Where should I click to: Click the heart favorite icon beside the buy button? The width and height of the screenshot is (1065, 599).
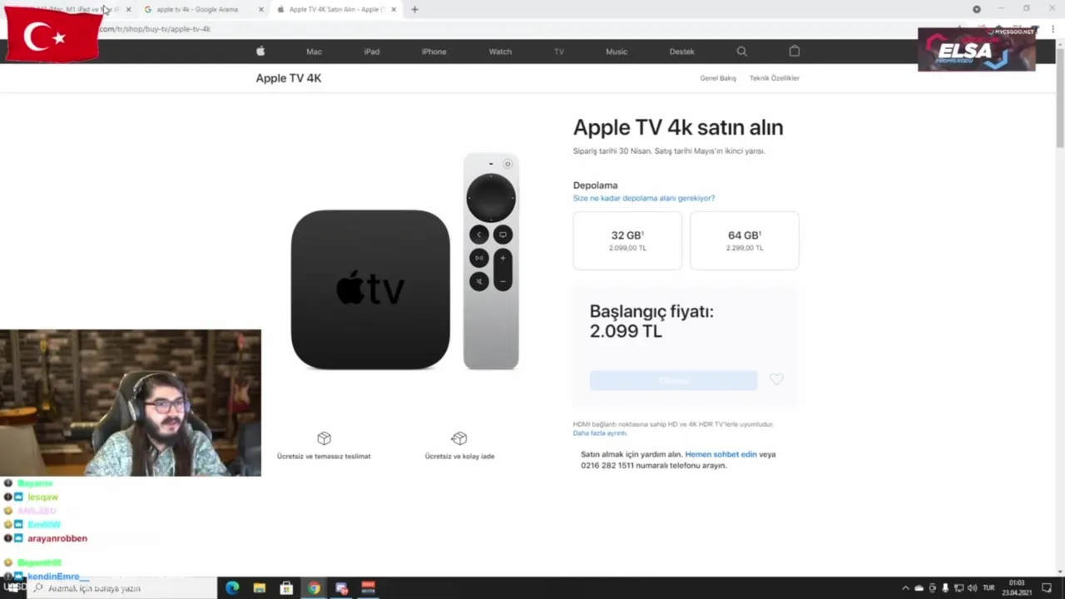click(776, 379)
